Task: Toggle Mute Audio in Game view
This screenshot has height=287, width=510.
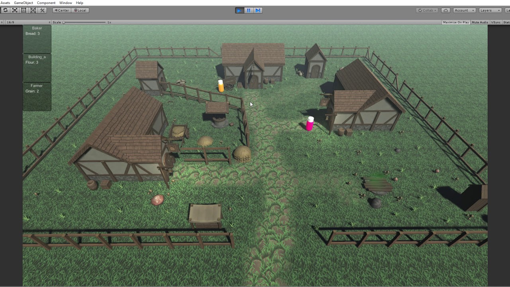Action: coord(480,22)
